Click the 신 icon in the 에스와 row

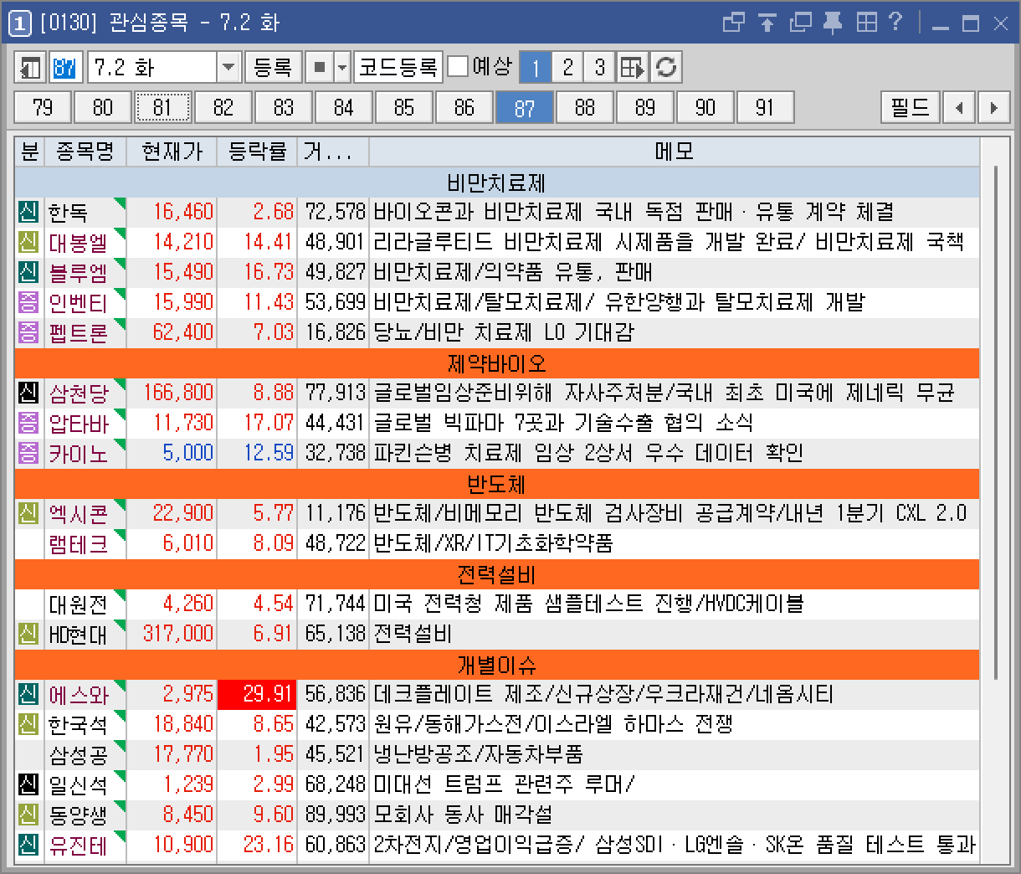[29, 694]
